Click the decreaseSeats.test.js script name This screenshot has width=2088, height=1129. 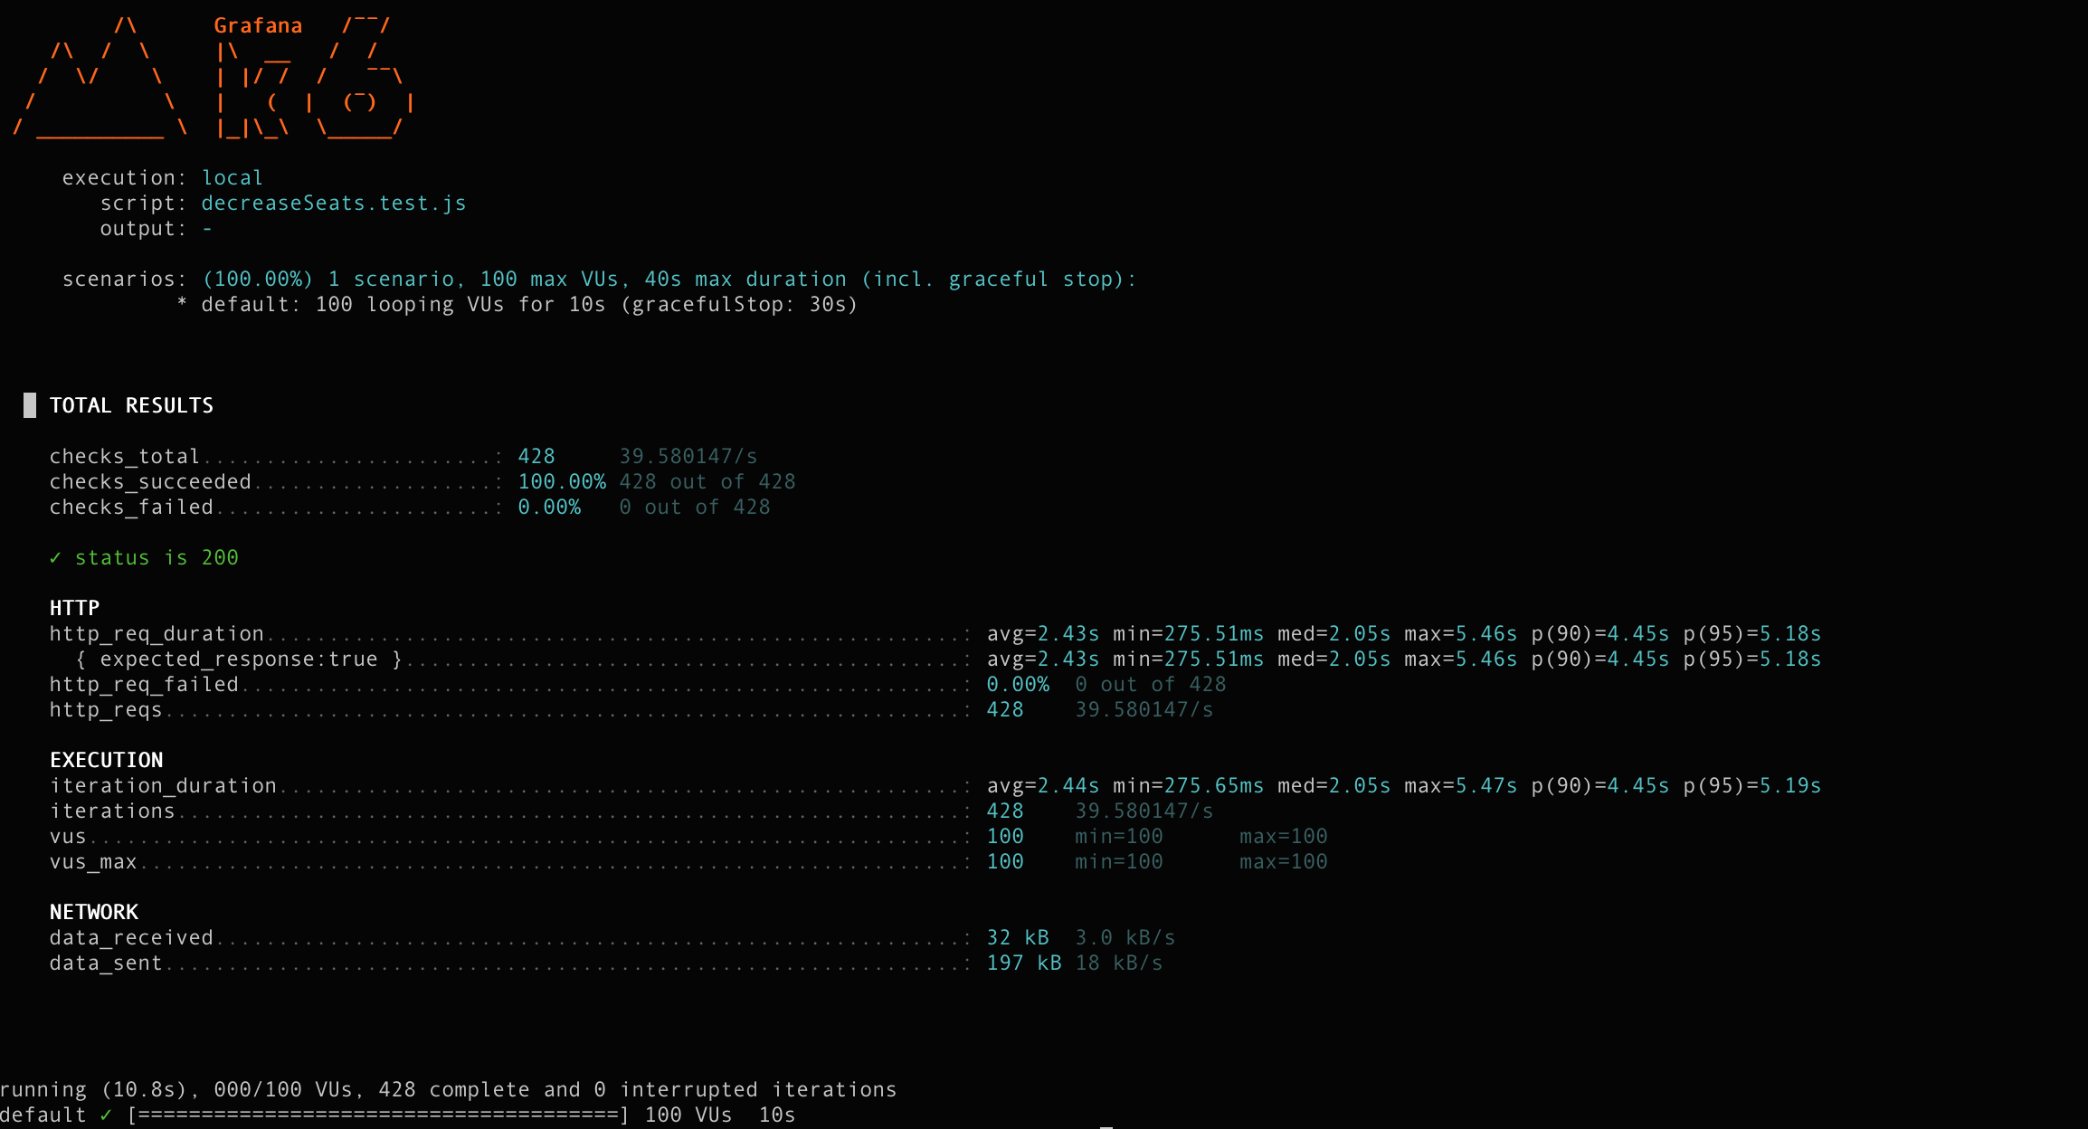click(333, 204)
